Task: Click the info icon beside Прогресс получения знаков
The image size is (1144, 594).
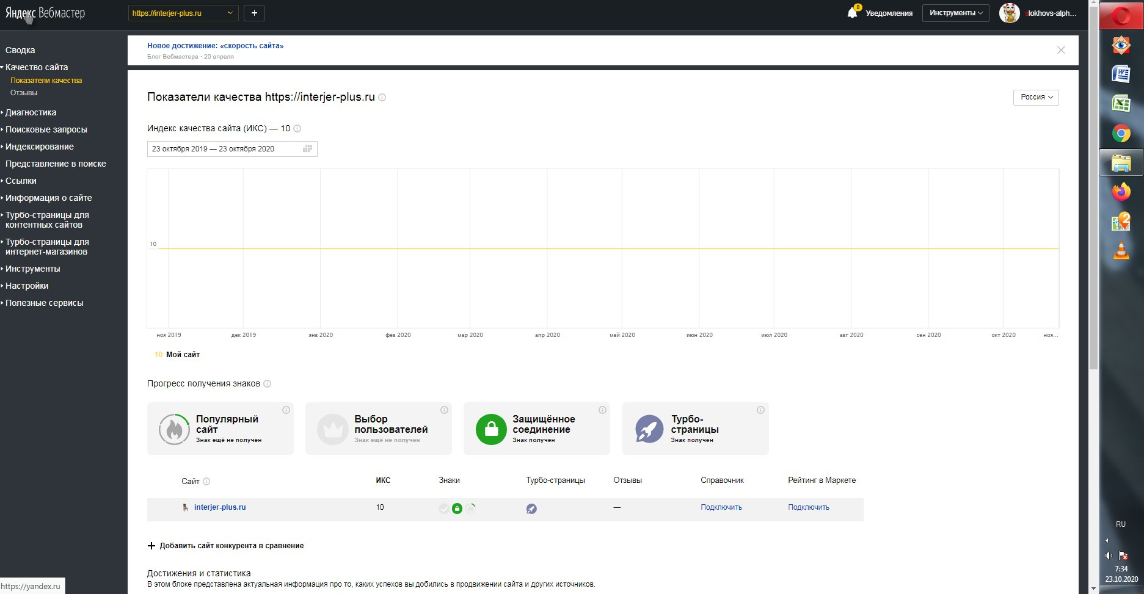Action: 267,384
